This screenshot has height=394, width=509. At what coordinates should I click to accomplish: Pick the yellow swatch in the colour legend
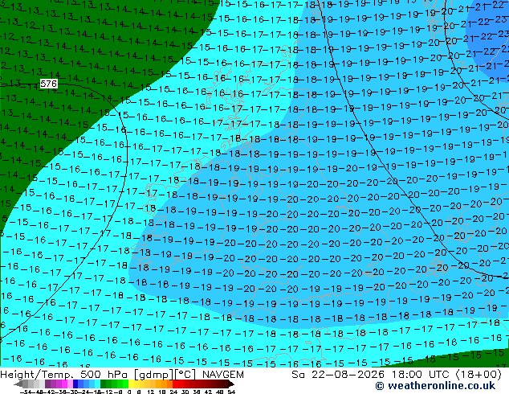[x=132, y=384]
